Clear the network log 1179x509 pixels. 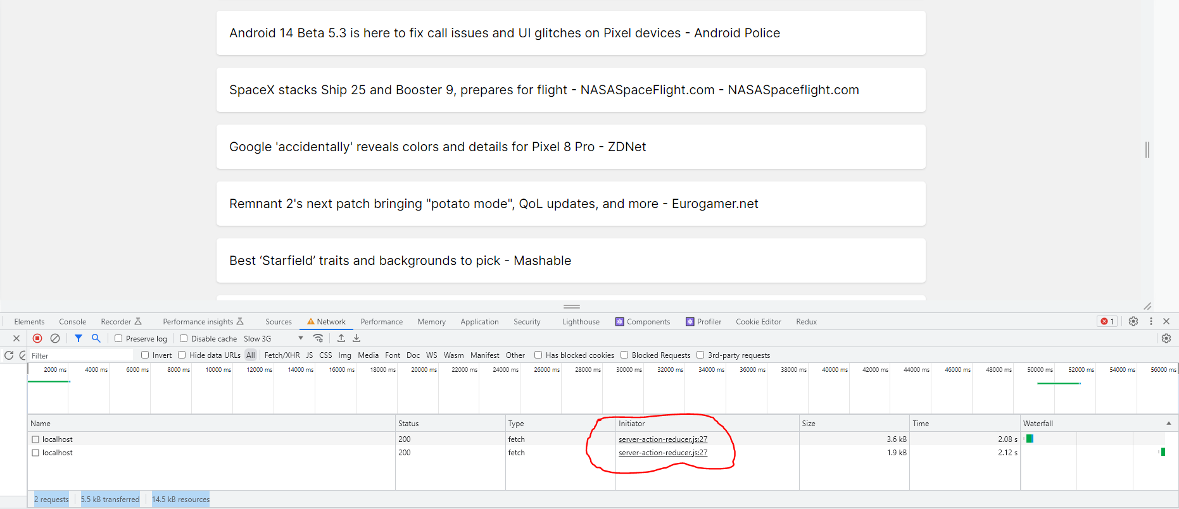tap(55, 338)
